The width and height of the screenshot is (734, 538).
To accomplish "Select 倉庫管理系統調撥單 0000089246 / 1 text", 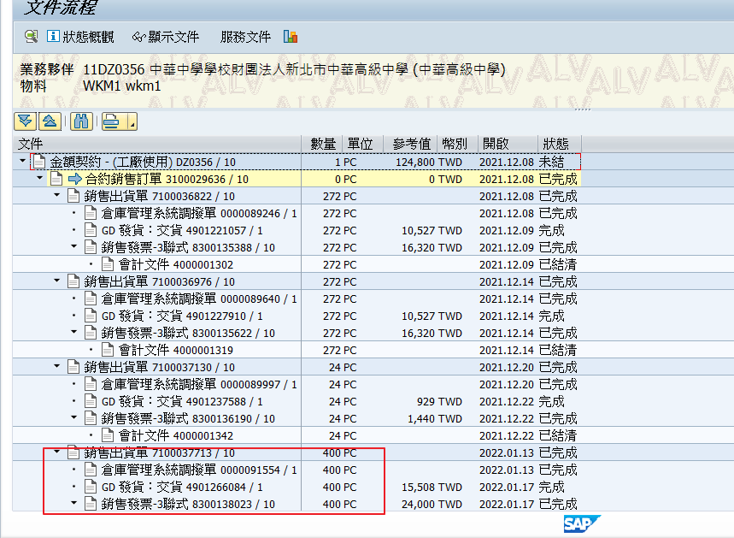I will (199, 214).
